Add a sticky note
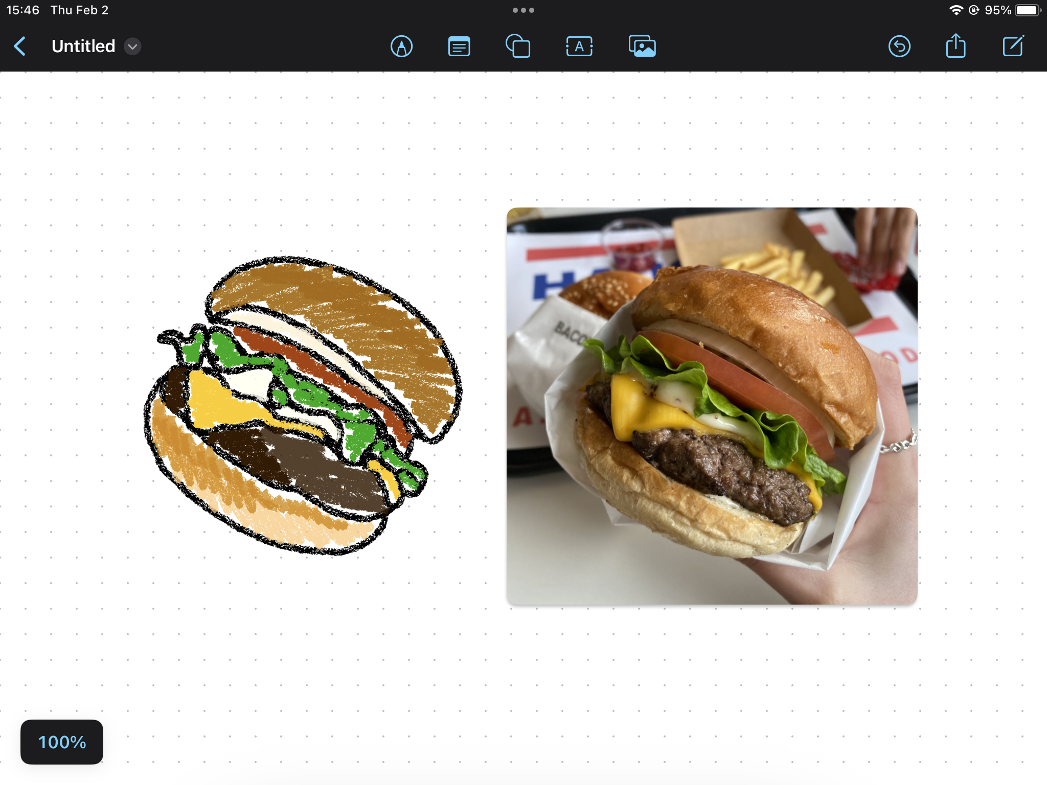 (x=459, y=47)
